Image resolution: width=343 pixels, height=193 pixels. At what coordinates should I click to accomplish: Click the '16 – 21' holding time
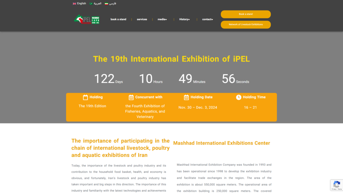point(251,108)
